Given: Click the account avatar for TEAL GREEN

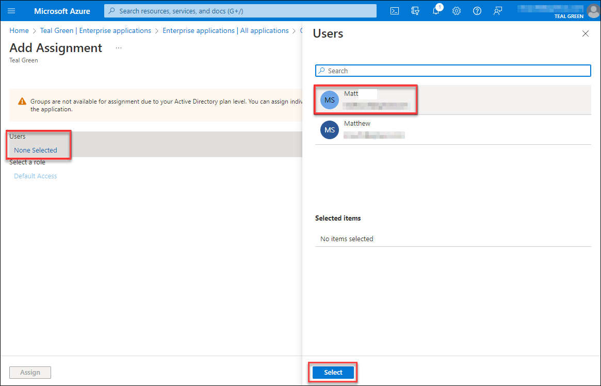Looking at the screenshot, I should tap(593, 10).
